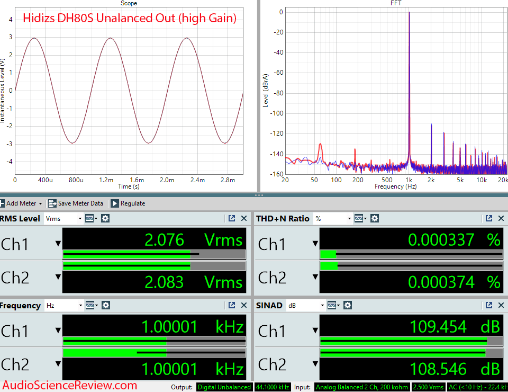Expand Frequency Ch1 channel arrow

tap(58, 331)
